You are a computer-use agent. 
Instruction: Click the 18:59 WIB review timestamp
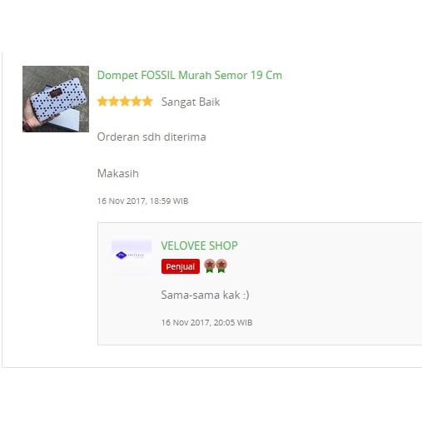point(142,201)
